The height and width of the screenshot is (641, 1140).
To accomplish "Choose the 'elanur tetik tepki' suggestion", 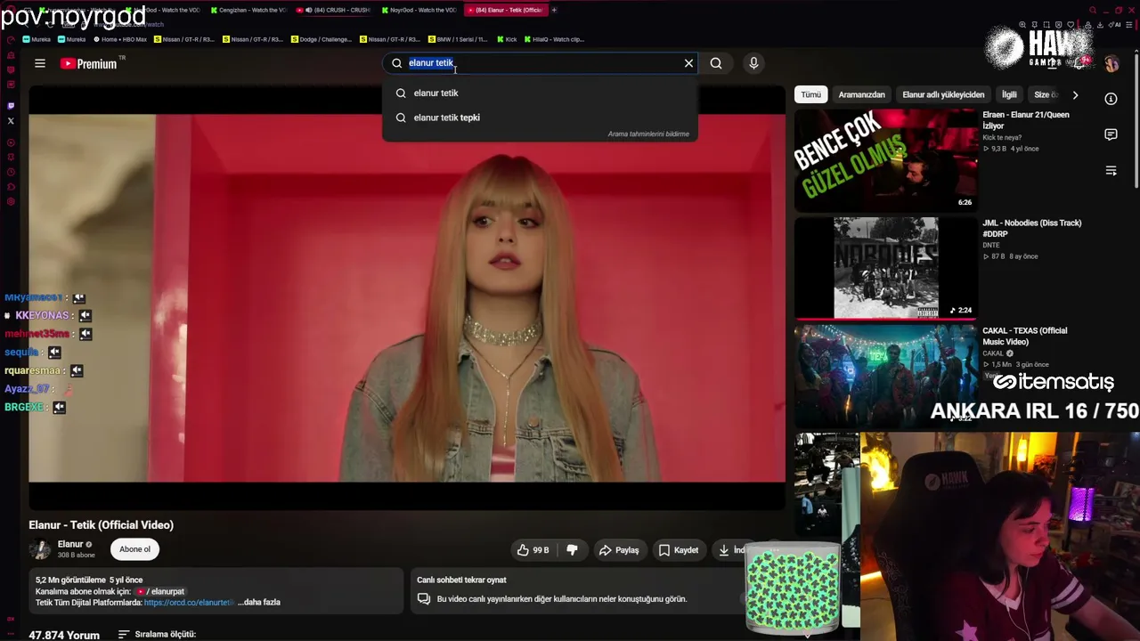I will click(540, 118).
